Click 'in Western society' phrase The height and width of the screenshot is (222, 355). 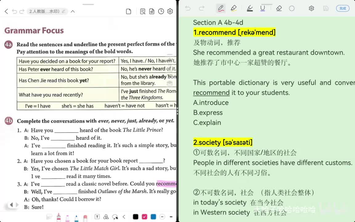click(x=222, y=212)
